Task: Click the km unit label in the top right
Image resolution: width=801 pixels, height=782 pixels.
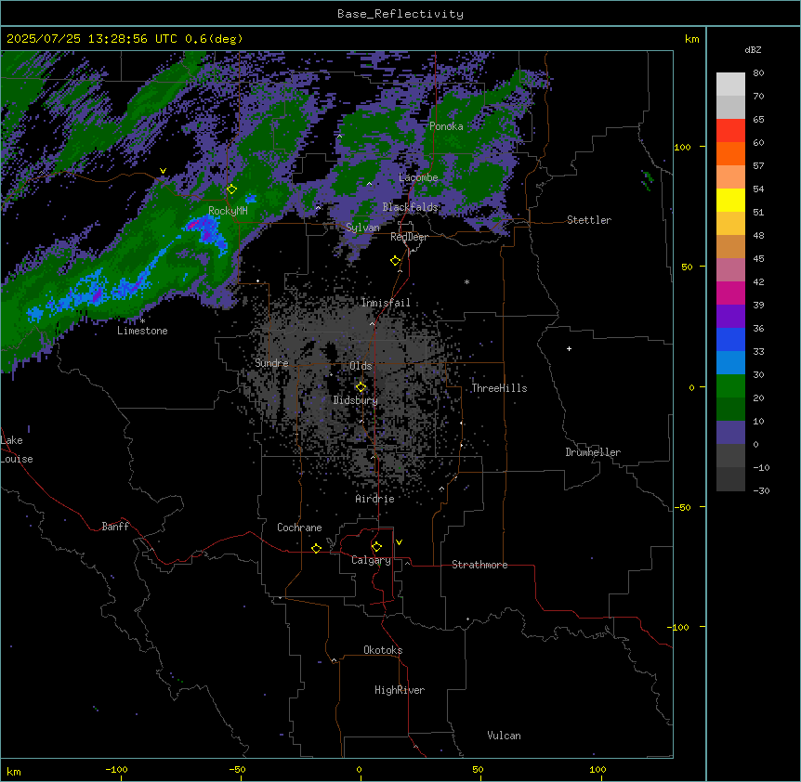Action: [692, 39]
